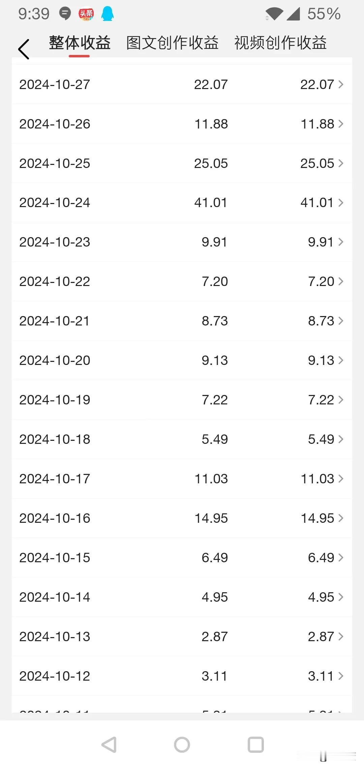The height and width of the screenshot is (769, 364).
Task: Tap the back arrow icon
Action: click(x=24, y=49)
